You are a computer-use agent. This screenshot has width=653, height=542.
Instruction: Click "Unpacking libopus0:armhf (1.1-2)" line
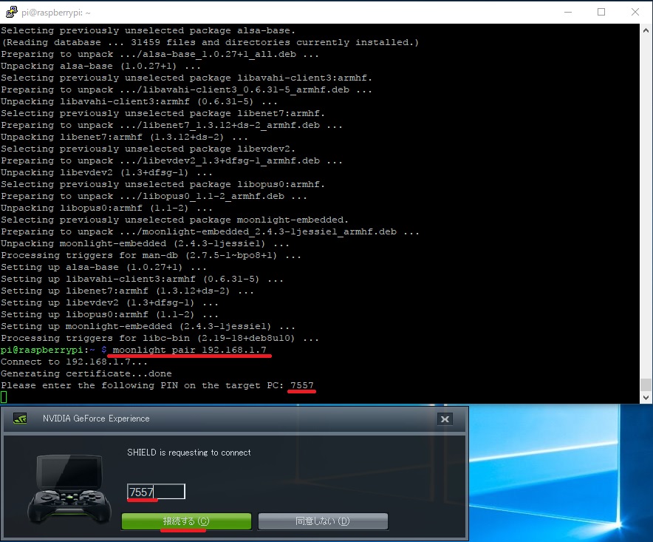pos(106,208)
